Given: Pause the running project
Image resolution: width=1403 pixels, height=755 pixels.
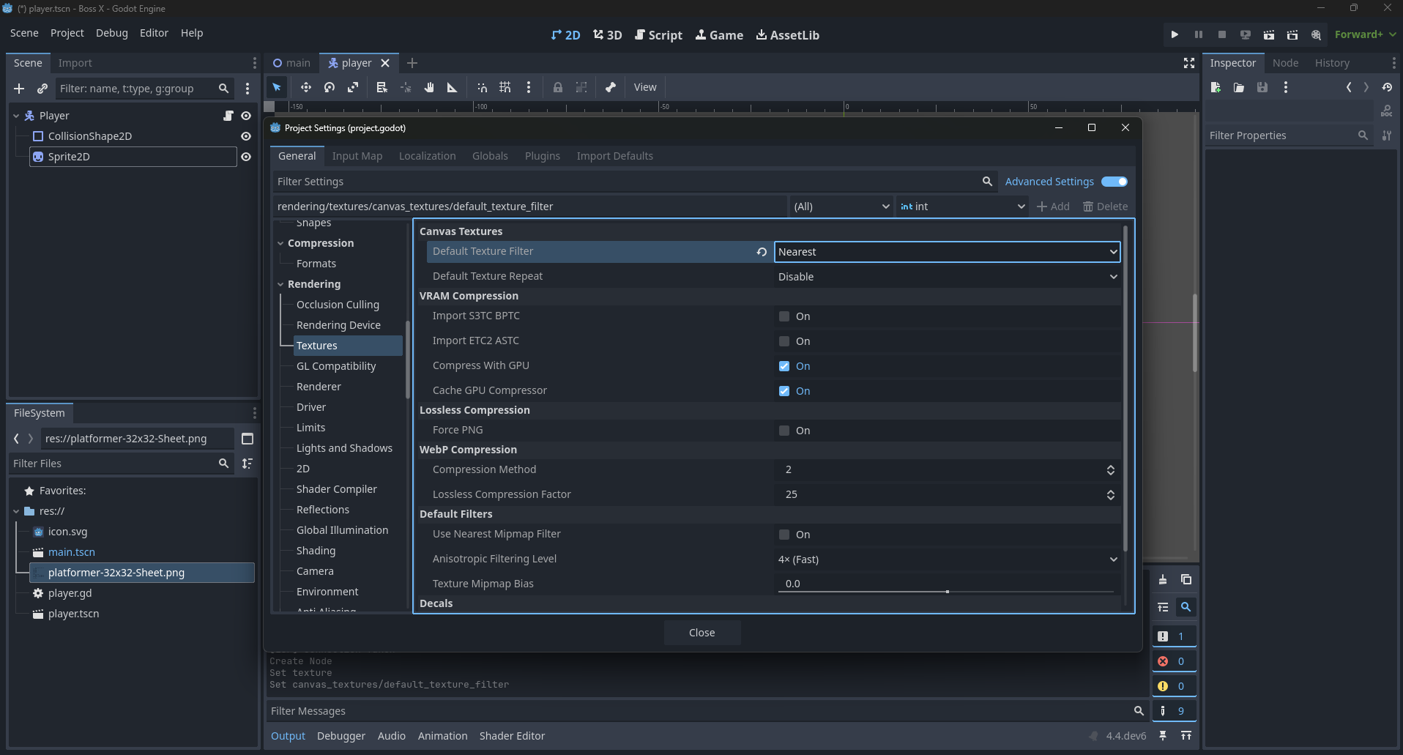Looking at the screenshot, I should [1199, 34].
